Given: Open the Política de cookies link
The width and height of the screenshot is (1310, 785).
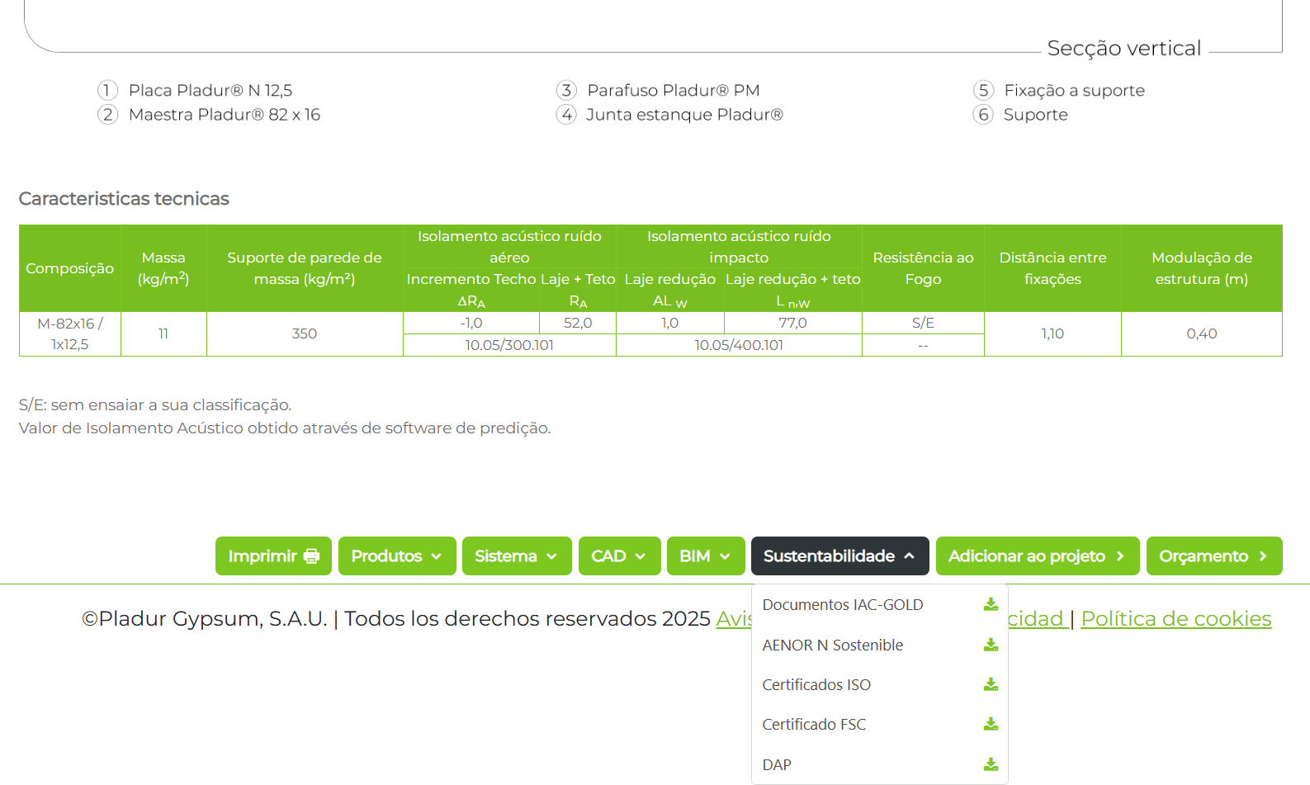Looking at the screenshot, I should click(x=1176, y=618).
